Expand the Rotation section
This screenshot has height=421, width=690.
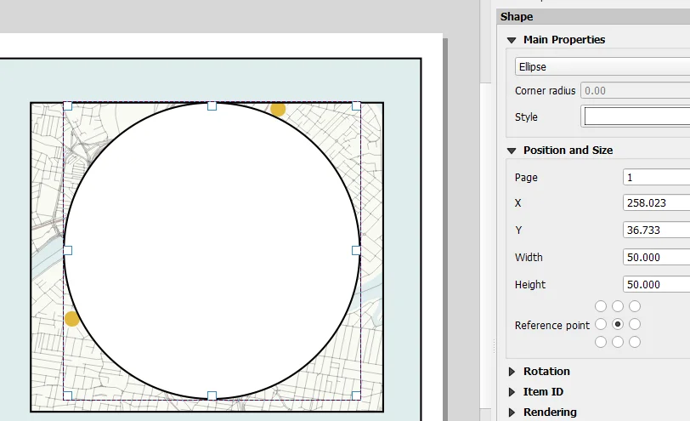pos(512,372)
